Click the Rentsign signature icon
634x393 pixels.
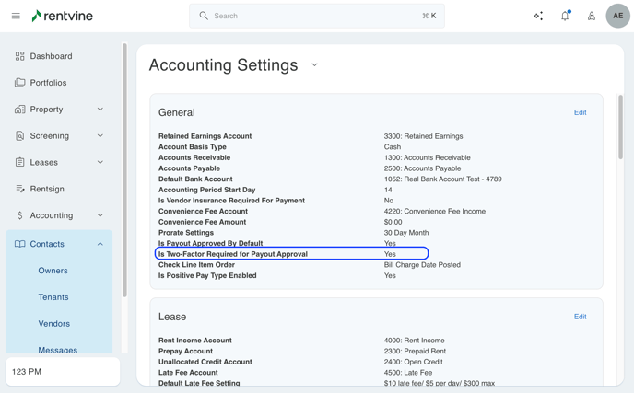point(20,189)
